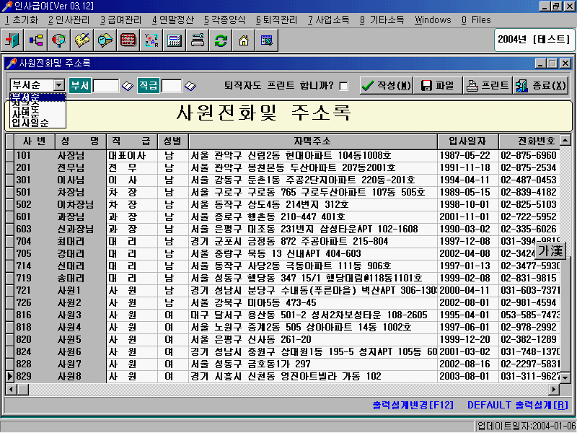Click the 프린트 button
This screenshot has height=433, width=577.
click(x=487, y=85)
